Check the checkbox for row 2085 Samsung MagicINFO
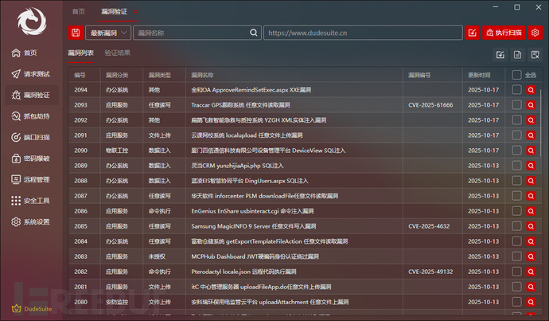This screenshot has width=549, height=321. [x=517, y=226]
